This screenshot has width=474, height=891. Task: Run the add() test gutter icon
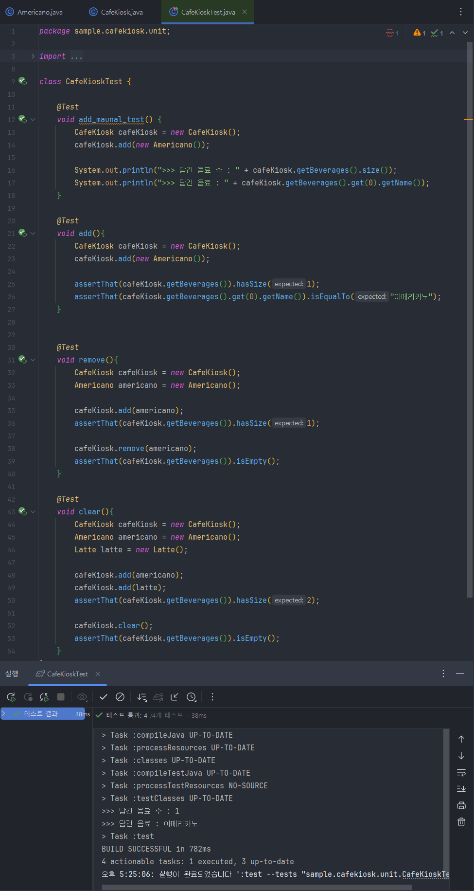[22, 233]
